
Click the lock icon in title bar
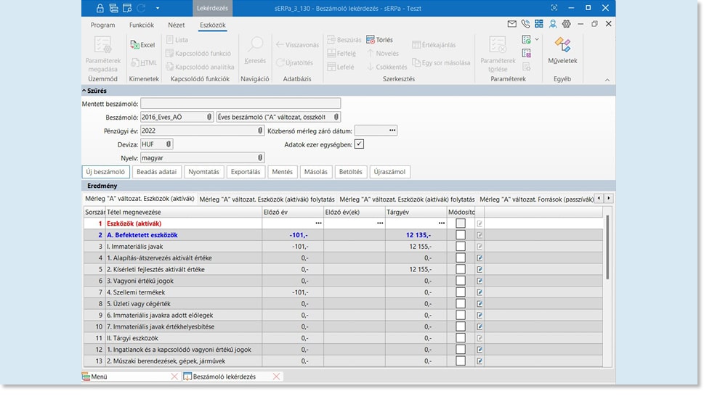pyautogui.click(x=100, y=8)
